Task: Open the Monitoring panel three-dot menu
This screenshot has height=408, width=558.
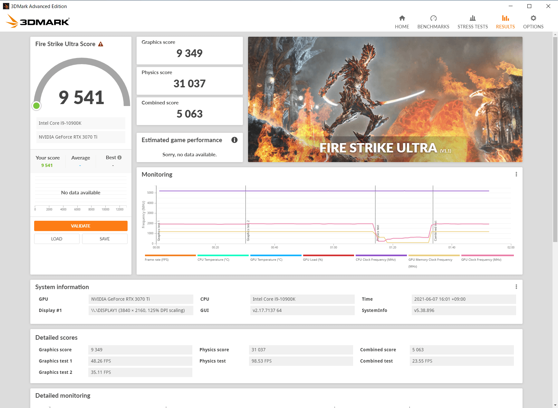Action: [516, 174]
